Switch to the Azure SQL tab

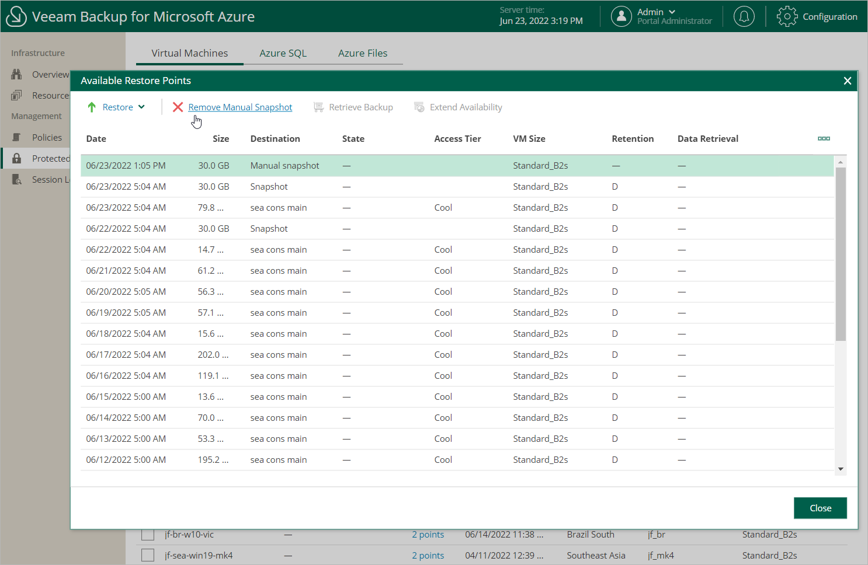(x=283, y=53)
